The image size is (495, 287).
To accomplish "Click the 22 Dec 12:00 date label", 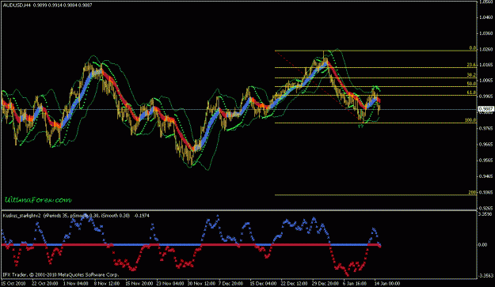I will click(x=294, y=284).
